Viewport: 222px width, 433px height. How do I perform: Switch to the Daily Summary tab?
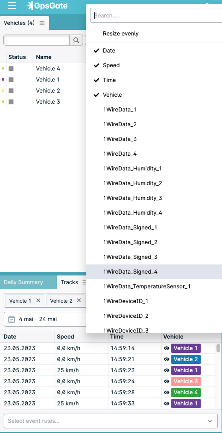point(23,282)
